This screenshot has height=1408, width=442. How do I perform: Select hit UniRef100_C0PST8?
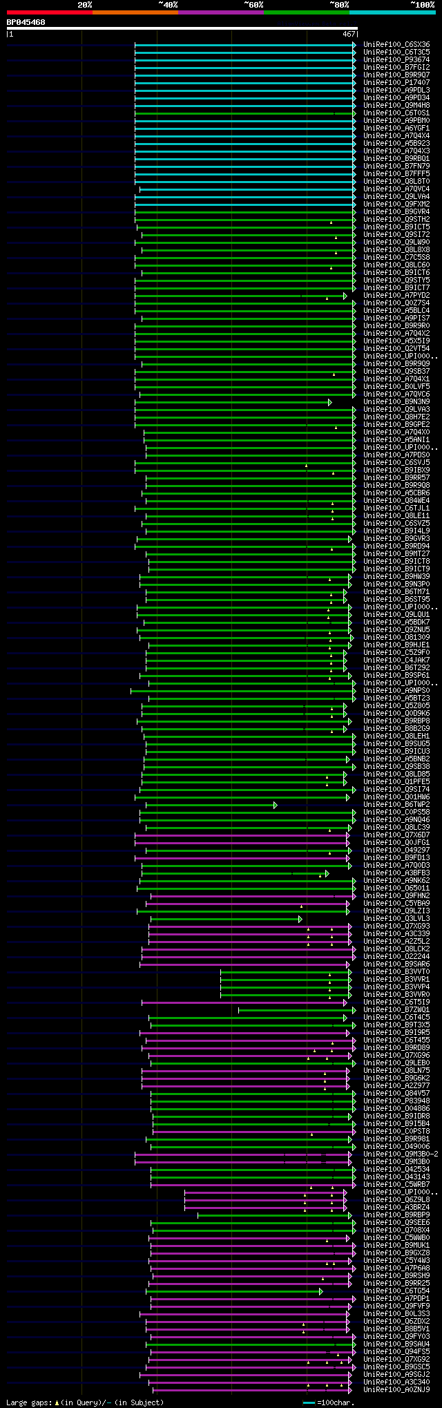click(396, 1131)
